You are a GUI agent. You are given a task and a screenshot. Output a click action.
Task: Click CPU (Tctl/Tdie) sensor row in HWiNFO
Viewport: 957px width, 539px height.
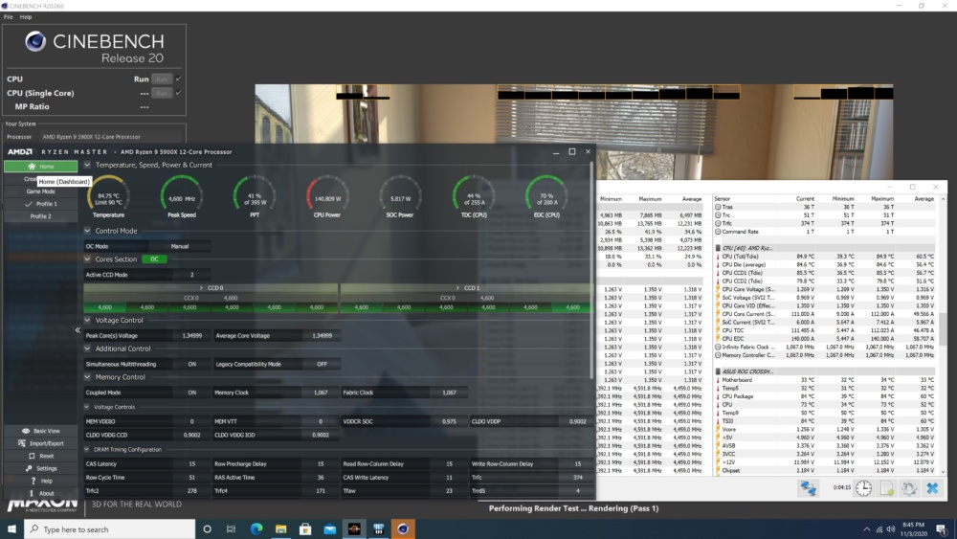tap(825, 257)
